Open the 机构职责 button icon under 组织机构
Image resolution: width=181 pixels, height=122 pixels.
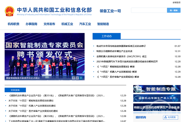(170, 117)
